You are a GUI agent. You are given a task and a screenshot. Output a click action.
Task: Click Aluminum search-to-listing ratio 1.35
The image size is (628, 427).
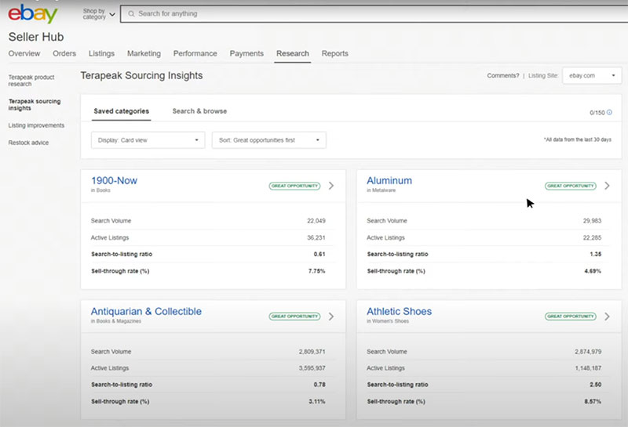click(x=596, y=255)
